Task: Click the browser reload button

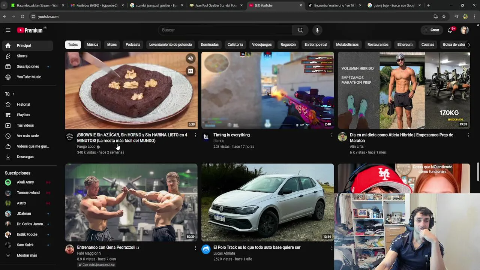Action: tap(22, 16)
